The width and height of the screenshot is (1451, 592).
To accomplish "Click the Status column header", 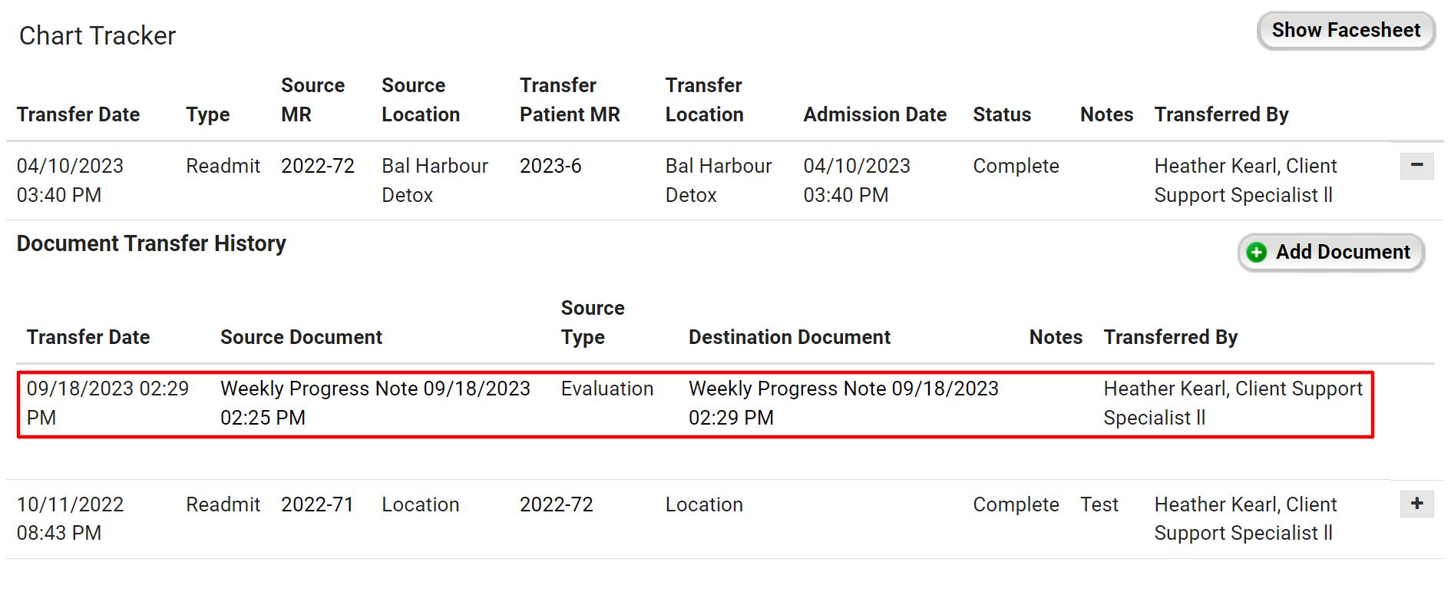I will coord(1001,114).
